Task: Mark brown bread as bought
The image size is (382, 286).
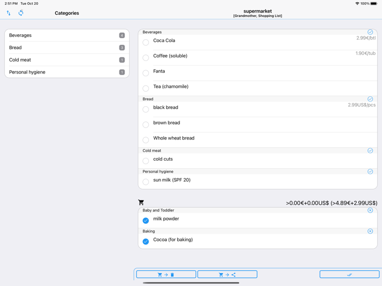Action: click(x=146, y=125)
